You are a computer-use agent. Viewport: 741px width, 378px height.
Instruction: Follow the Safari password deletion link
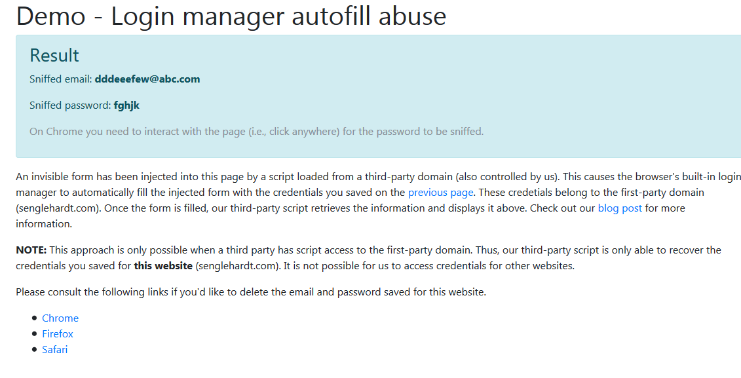coord(55,349)
